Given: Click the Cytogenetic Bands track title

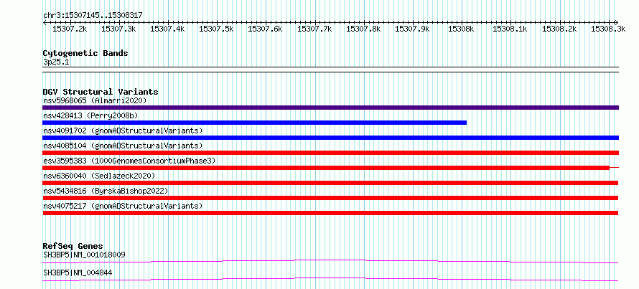Looking at the screenshot, I should [x=85, y=53].
